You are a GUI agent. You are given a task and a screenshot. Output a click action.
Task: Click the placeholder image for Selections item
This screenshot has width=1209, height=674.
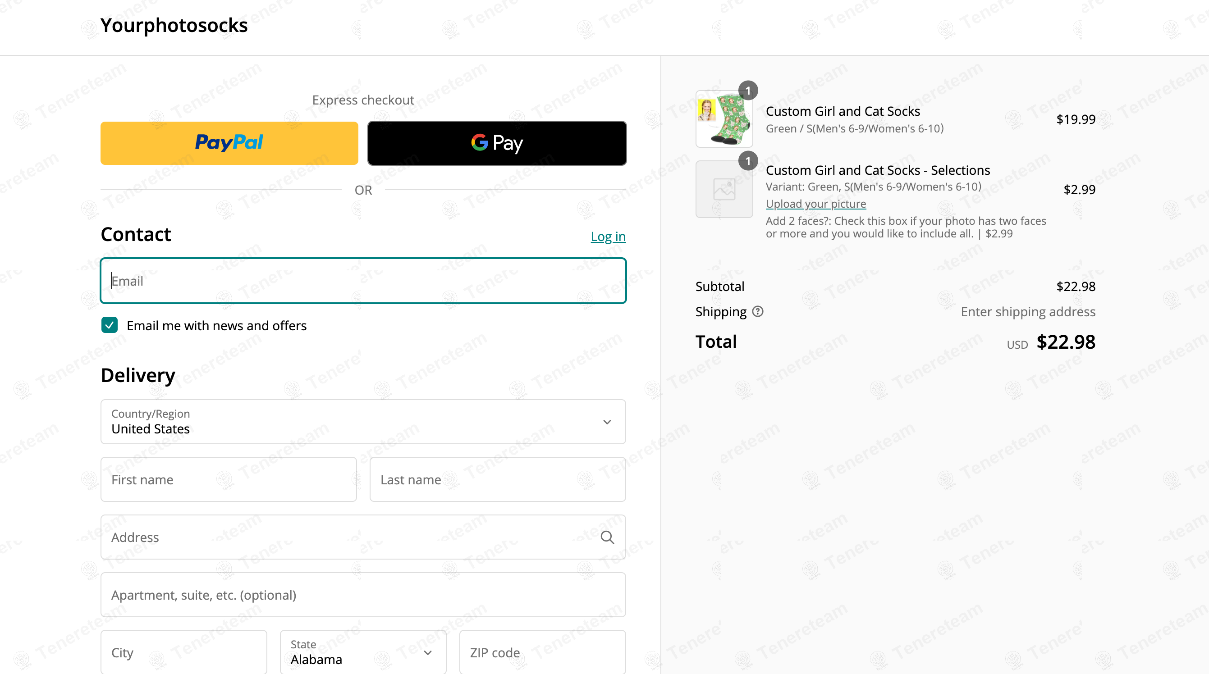coord(724,190)
